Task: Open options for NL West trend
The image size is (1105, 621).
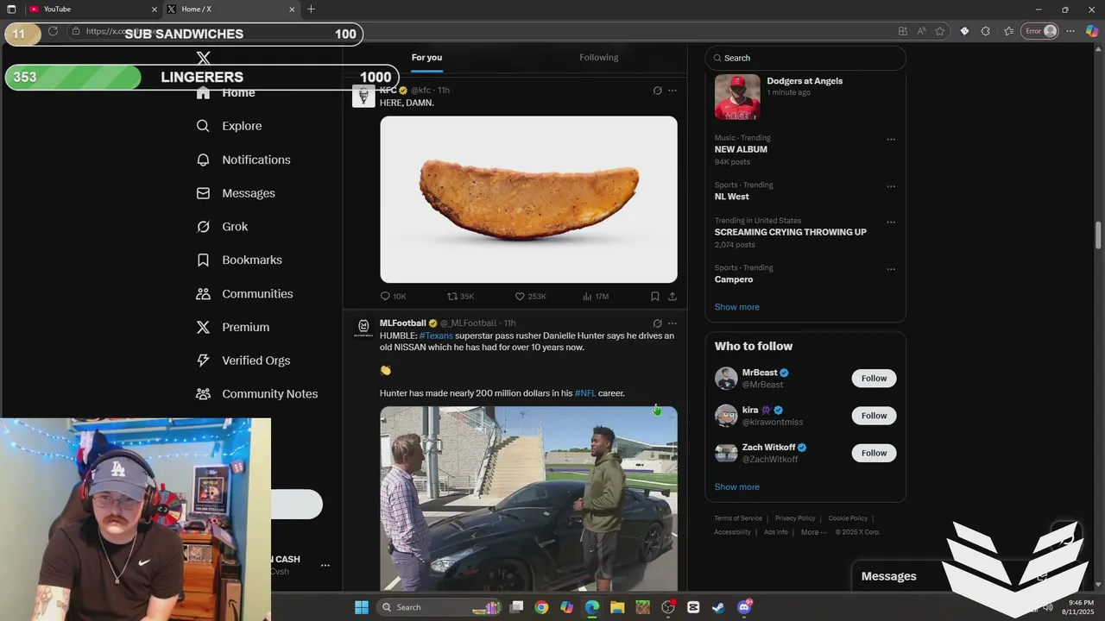Action: tap(891, 186)
